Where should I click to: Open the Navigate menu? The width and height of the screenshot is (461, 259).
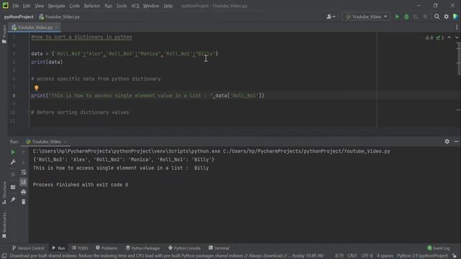tap(56, 6)
